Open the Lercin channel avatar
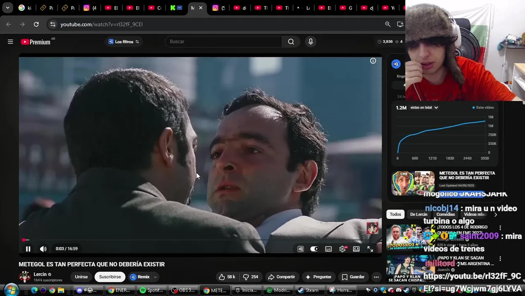The width and height of the screenshot is (525, 296). [x=25, y=277]
